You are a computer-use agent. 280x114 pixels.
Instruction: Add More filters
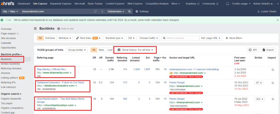click(x=234, y=38)
